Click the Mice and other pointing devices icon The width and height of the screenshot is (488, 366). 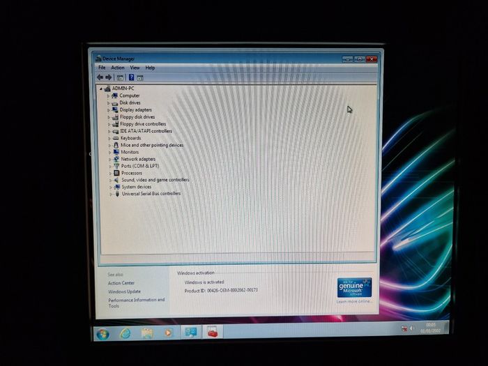(116, 145)
